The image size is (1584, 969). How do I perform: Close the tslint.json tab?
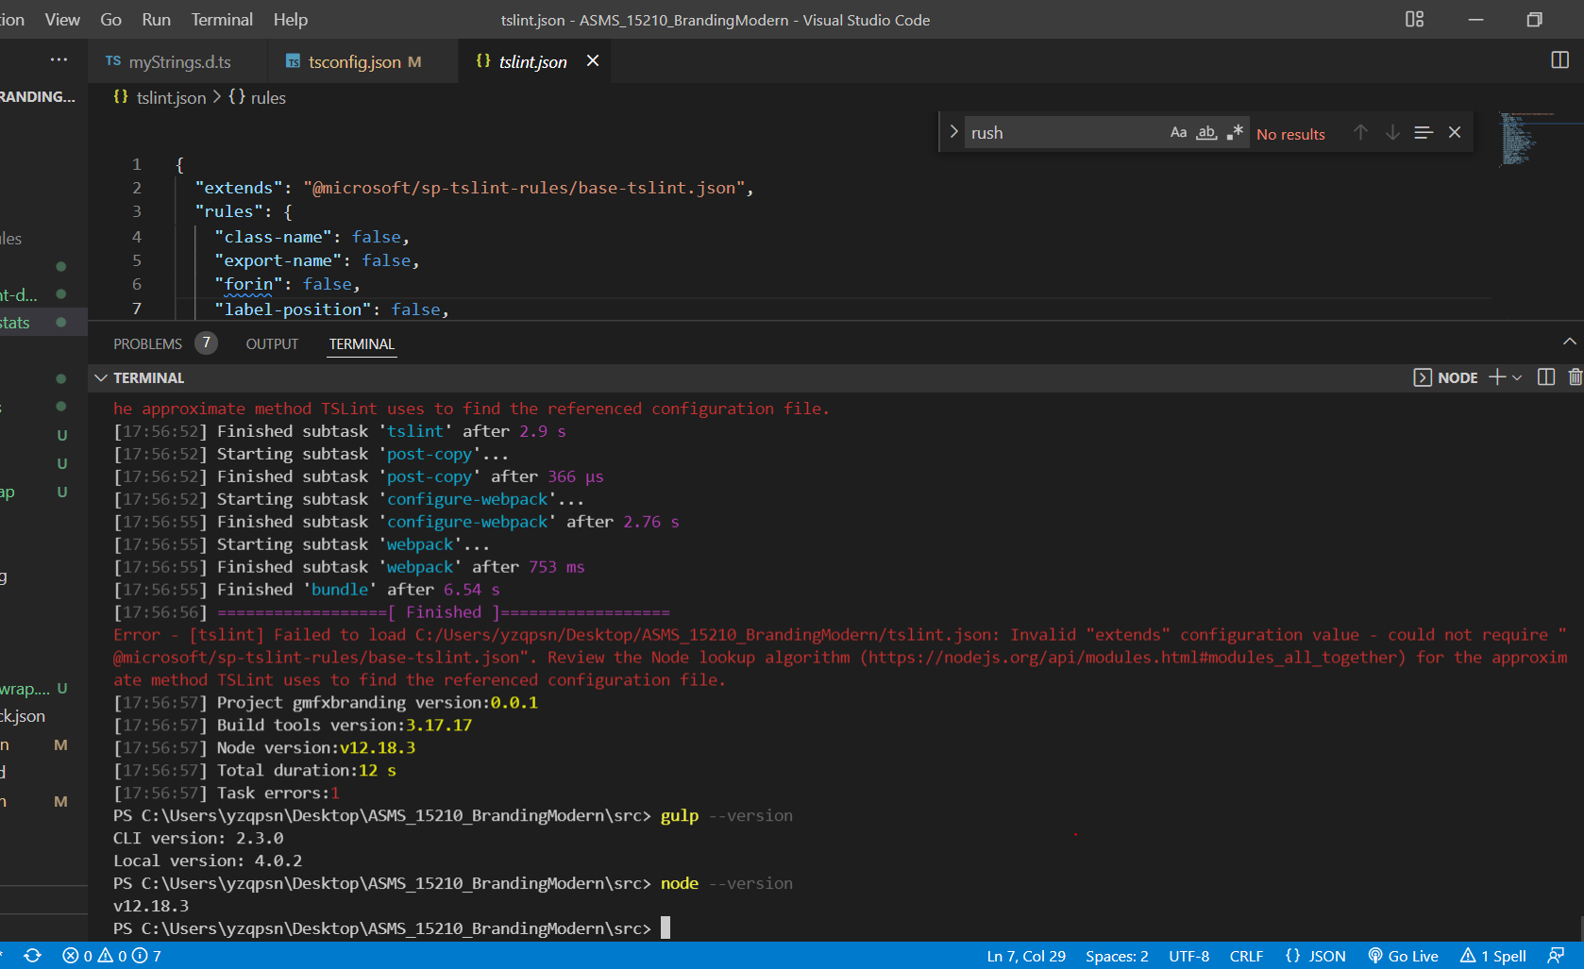click(x=593, y=60)
